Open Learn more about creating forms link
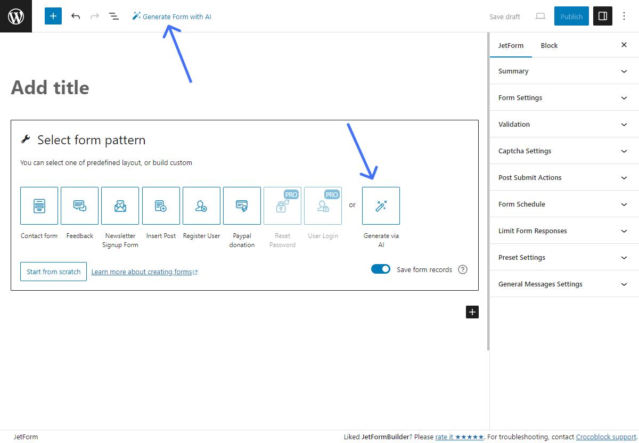Image resolution: width=639 pixels, height=443 pixels. [x=142, y=272]
